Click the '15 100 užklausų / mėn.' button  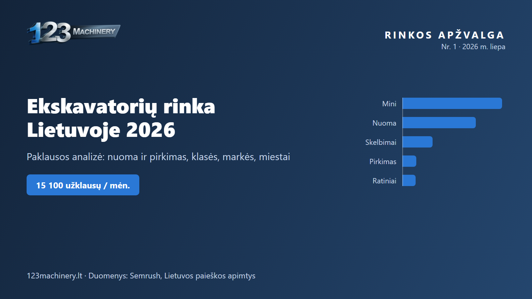83,185
